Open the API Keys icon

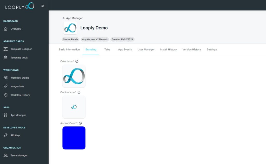[x=6, y=135]
